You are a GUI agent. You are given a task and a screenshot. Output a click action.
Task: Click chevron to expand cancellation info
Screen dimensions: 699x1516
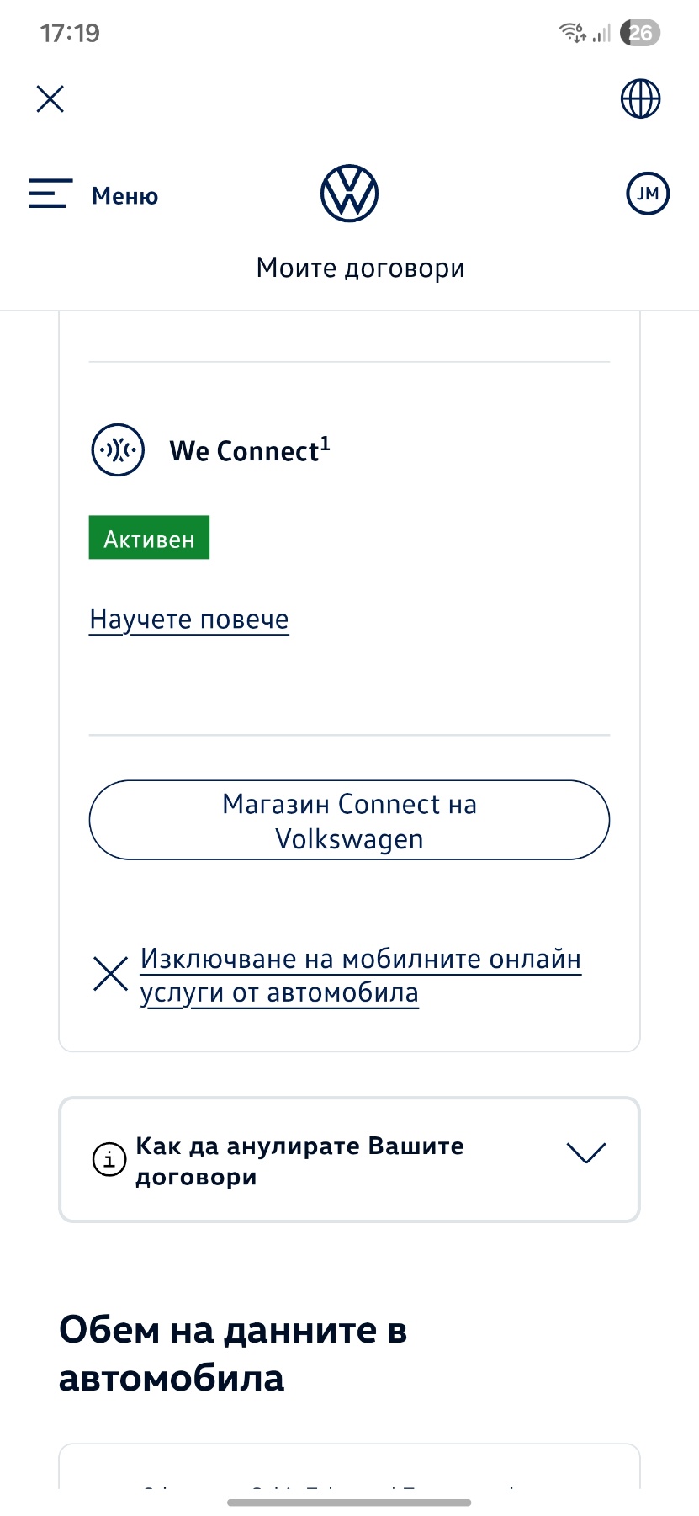click(x=585, y=1152)
